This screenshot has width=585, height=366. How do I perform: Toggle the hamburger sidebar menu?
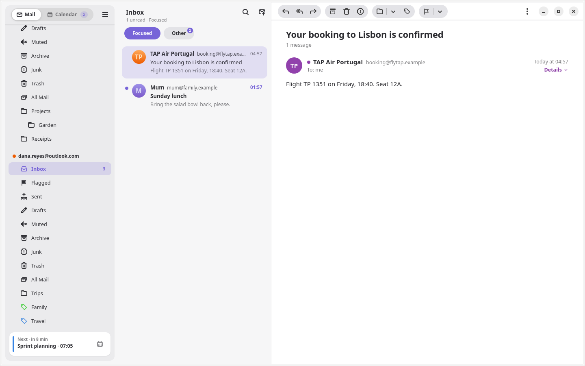[x=105, y=15]
